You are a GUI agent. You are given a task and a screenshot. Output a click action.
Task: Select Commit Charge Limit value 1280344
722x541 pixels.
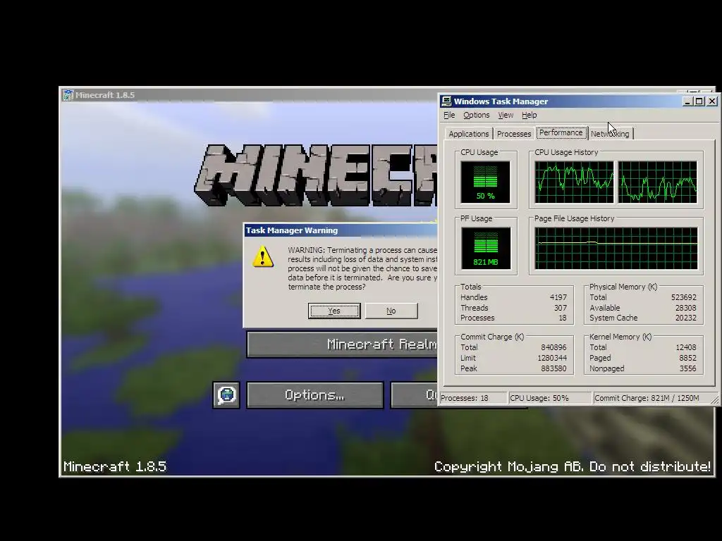tap(552, 358)
